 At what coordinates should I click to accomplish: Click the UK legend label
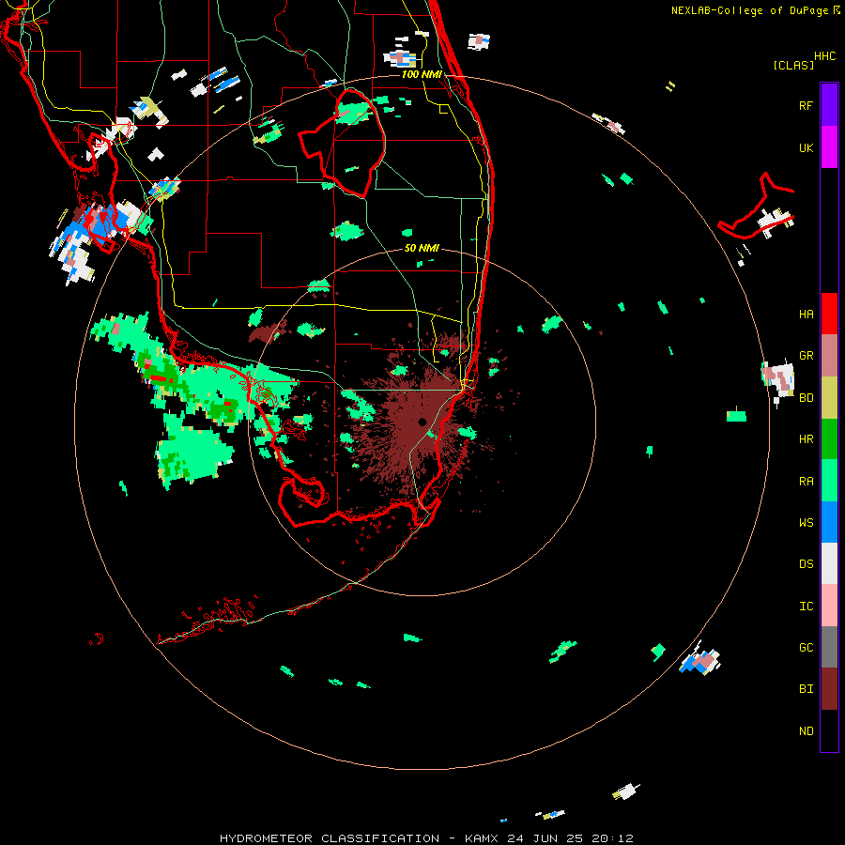(806, 147)
